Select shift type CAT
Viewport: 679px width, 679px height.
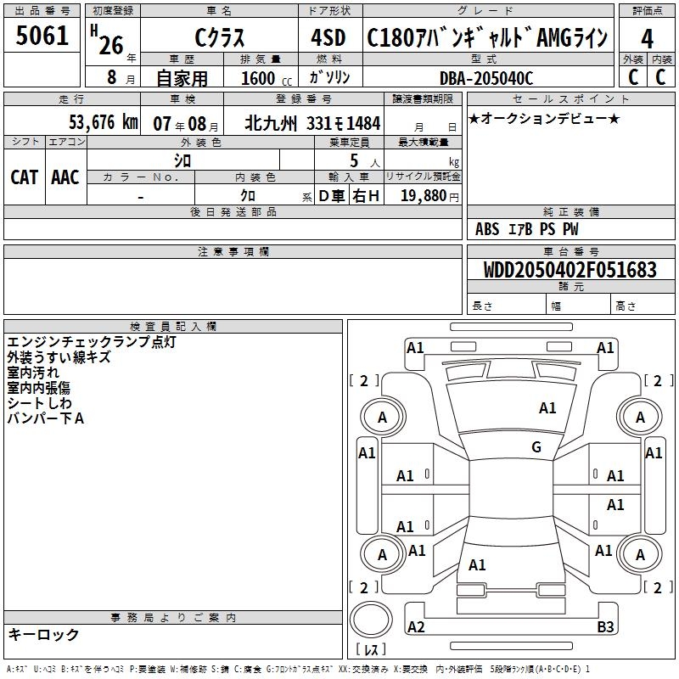pos(25,177)
